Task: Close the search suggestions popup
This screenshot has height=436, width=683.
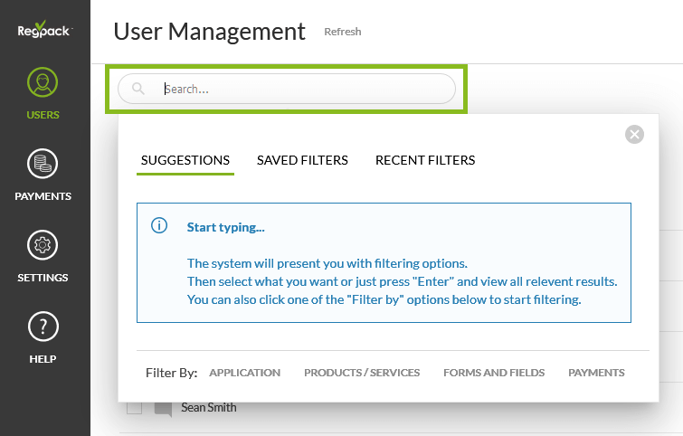Action: coord(635,135)
